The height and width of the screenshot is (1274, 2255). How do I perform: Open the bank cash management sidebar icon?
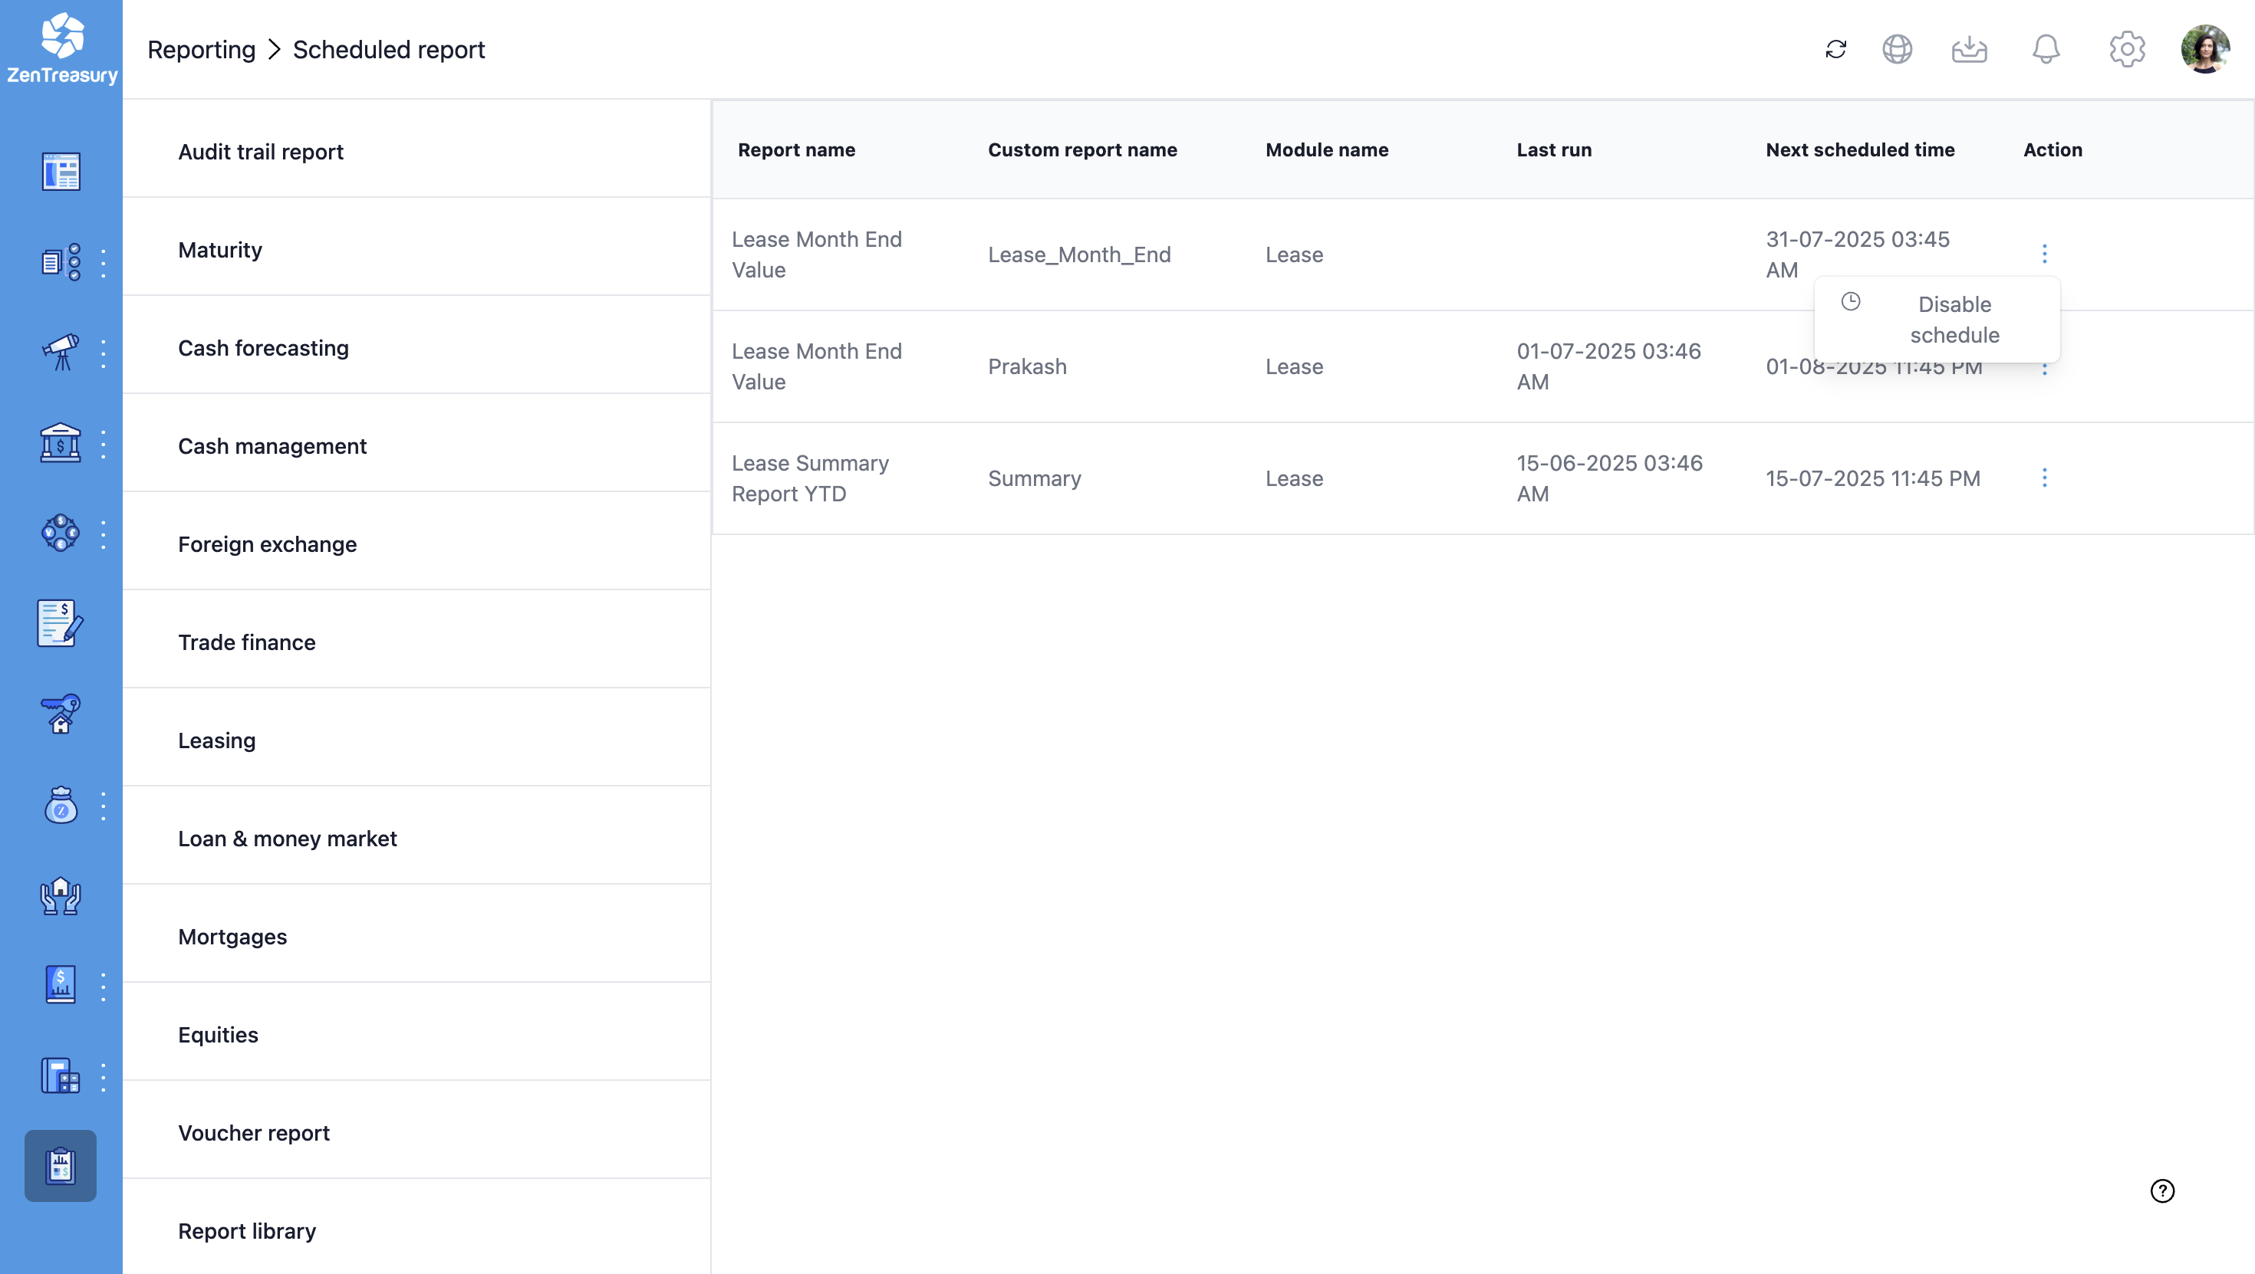click(x=61, y=444)
